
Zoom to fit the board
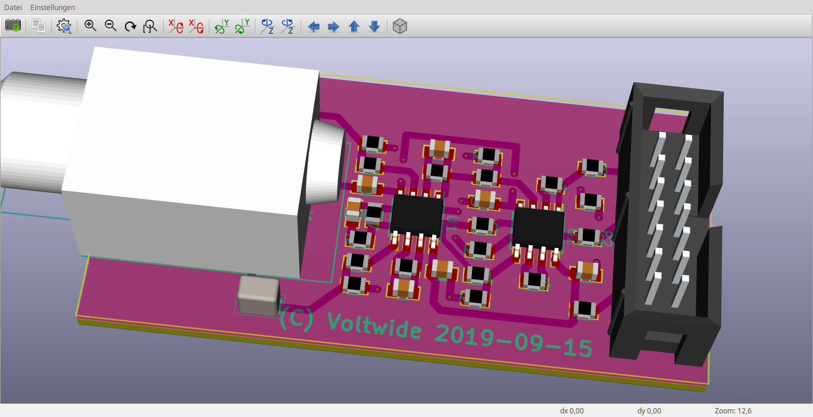(151, 26)
